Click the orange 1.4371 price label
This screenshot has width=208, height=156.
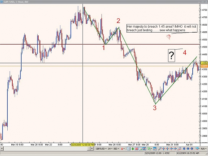204,66
